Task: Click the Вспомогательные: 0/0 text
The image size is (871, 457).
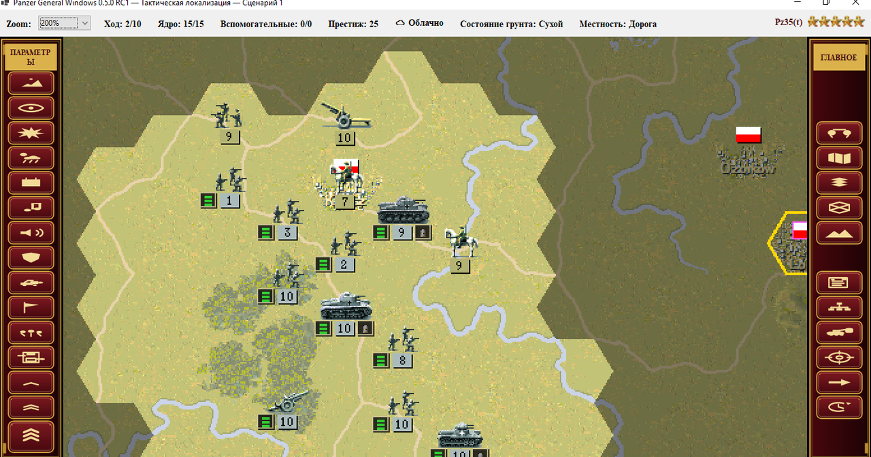Action: pos(266,24)
